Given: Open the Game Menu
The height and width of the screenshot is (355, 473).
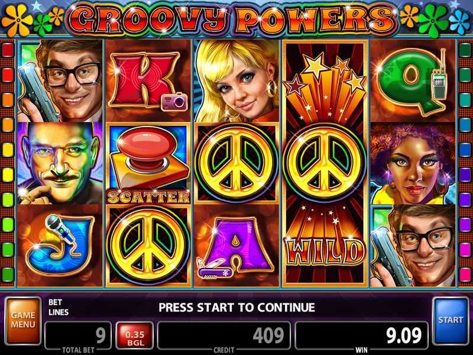Looking at the screenshot, I should click(x=23, y=320).
